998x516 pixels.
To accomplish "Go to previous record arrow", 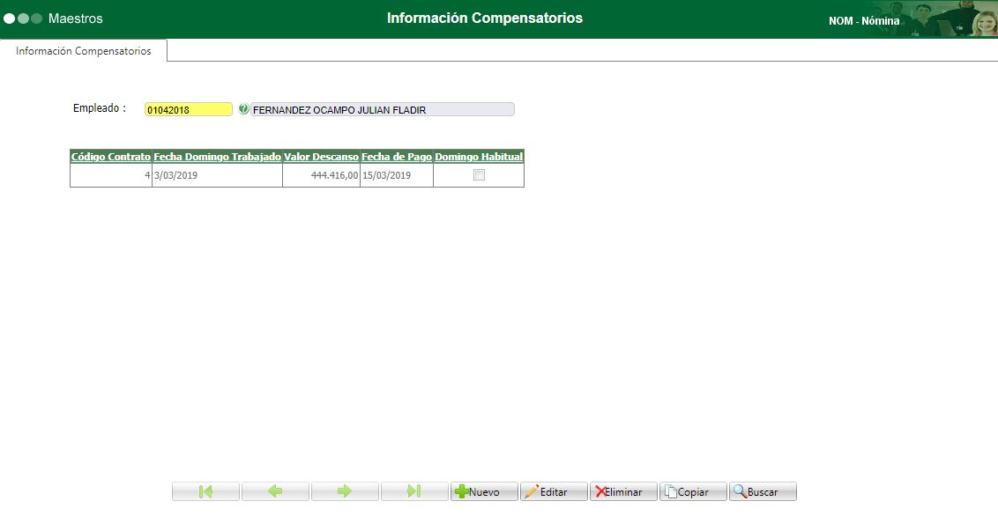I will point(275,491).
